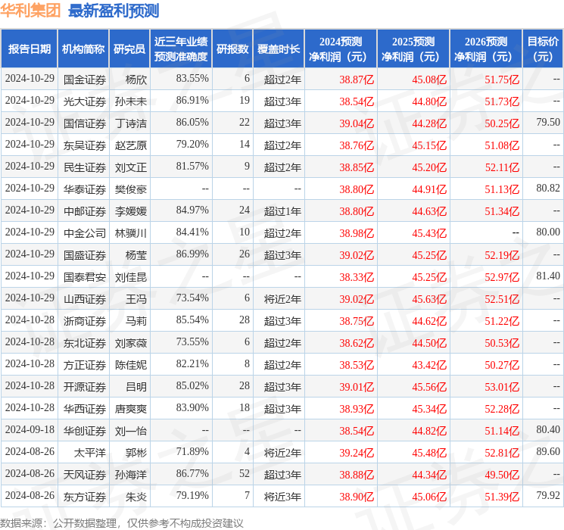Click 2025 profit value 43.42亿

point(429,365)
